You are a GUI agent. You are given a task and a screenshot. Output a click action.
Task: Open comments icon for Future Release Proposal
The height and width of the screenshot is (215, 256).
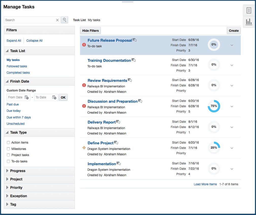[x=135, y=40]
